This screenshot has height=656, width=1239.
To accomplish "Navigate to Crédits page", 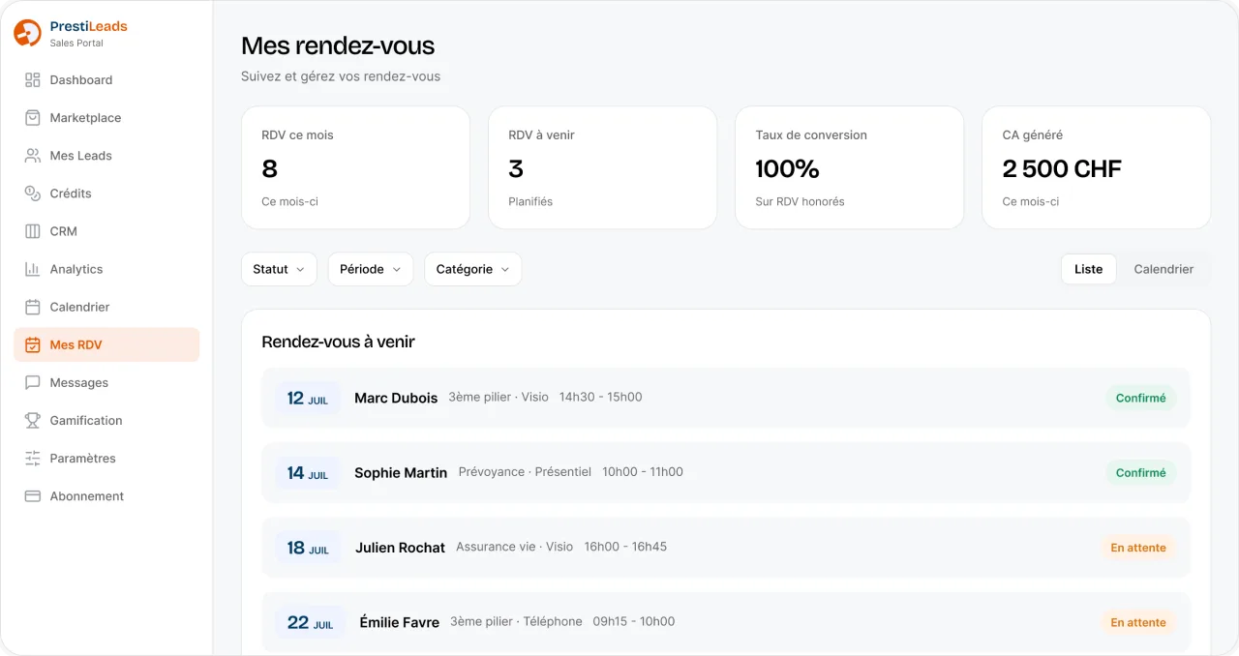I will (106, 194).
